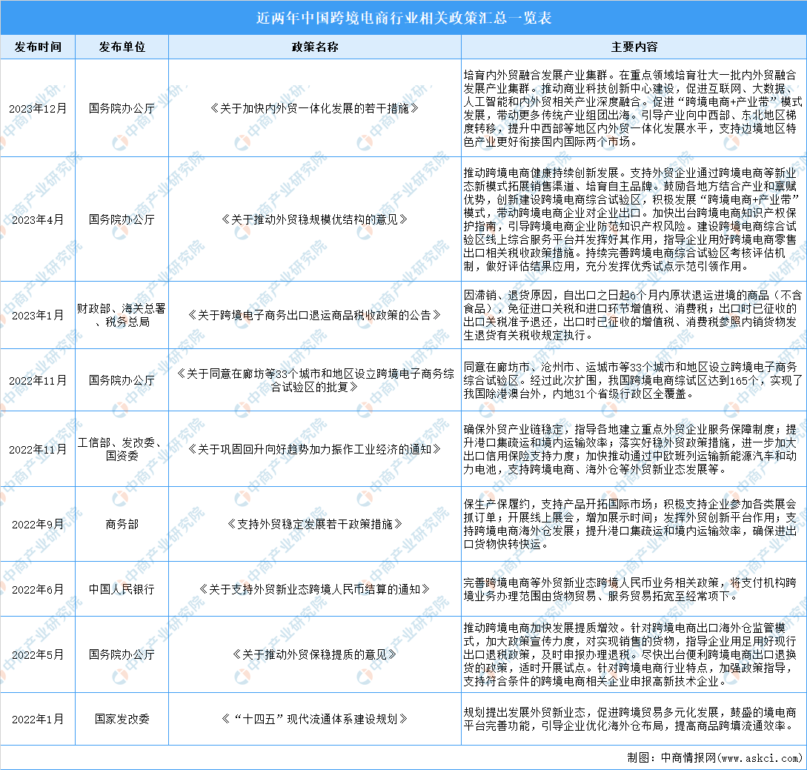The height and width of the screenshot is (770, 807).
Task: Select the date cell "2023年1月"
Action: coord(38,315)
